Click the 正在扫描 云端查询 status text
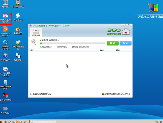 49,40
